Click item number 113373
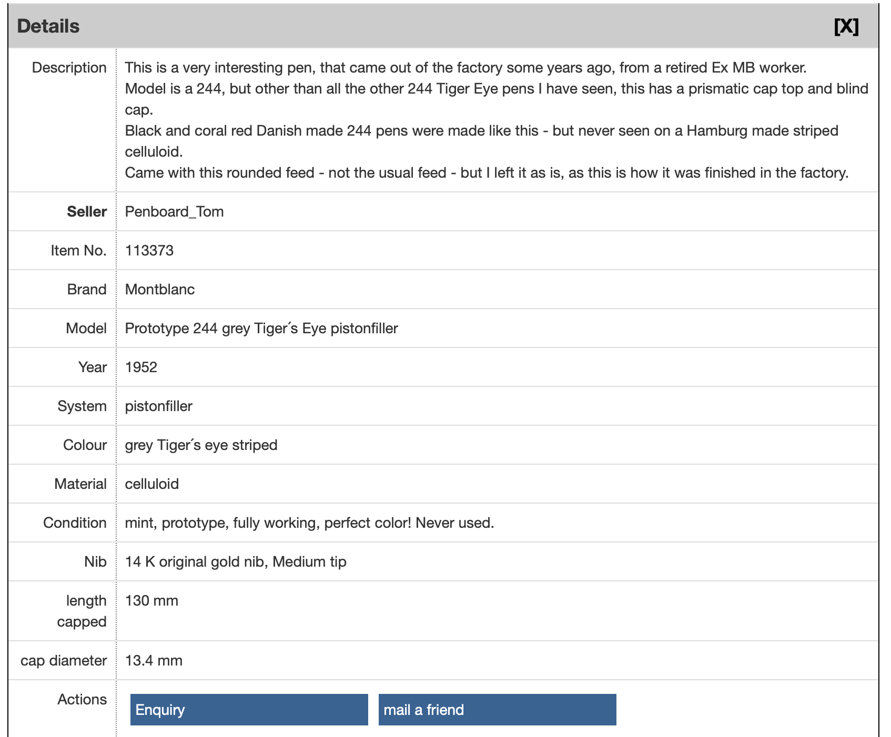 point(149,250)
